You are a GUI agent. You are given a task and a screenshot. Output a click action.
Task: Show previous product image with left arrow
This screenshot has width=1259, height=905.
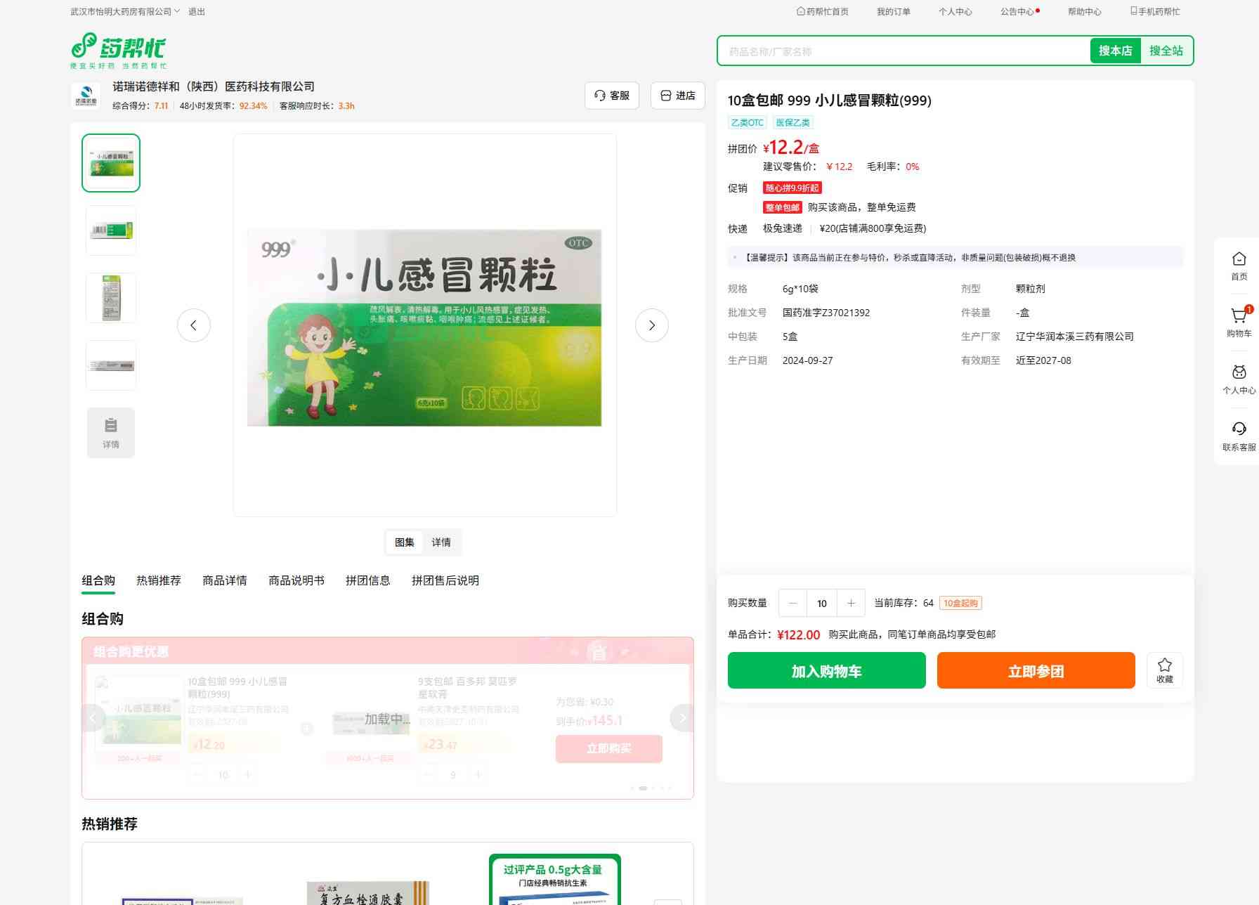[x=194, y=325]
